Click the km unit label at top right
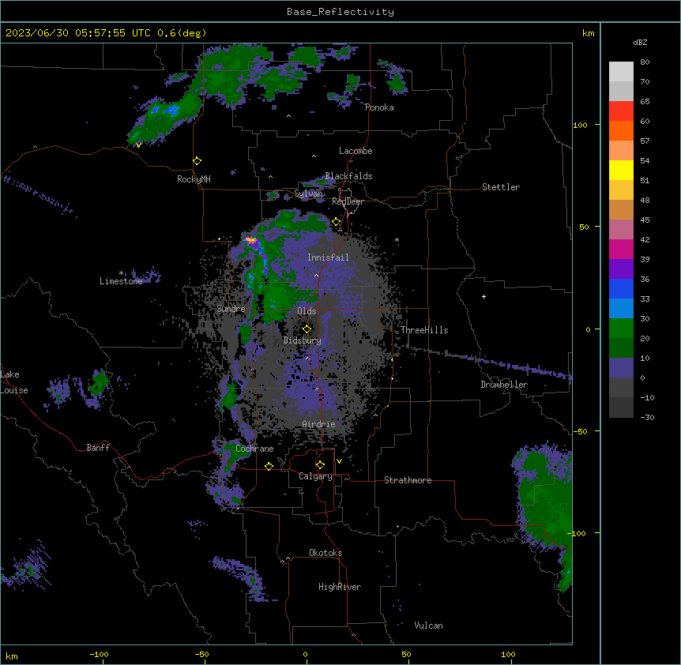 (x=588, y=33)
